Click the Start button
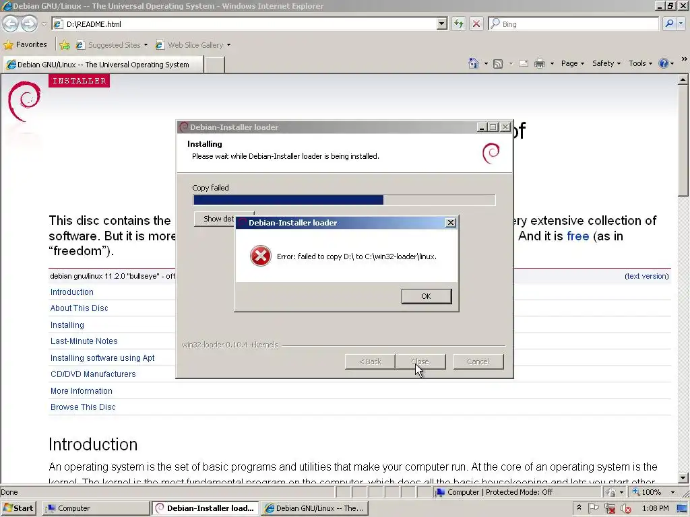 pos(18,508)
